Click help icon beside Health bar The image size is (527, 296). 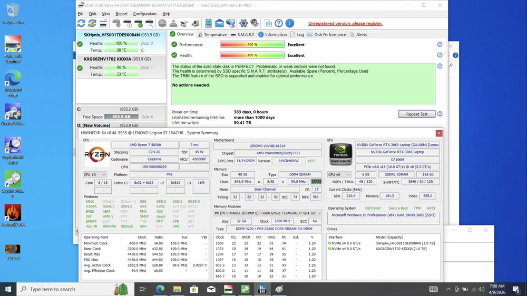(x=440, y=55)
